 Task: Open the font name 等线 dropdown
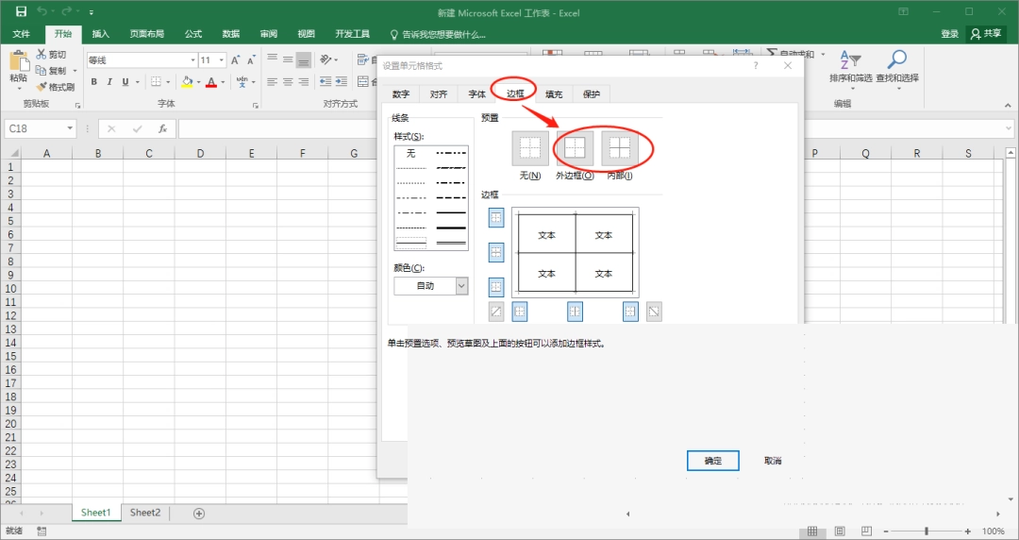192,59
